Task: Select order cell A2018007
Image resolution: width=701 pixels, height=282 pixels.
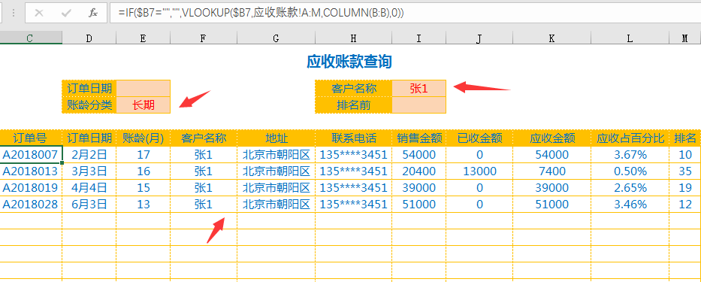Action: point(31,155)
